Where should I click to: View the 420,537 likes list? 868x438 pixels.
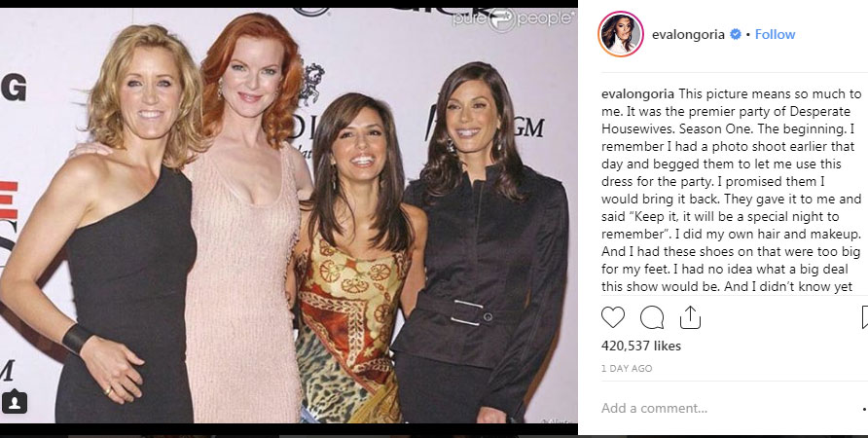(641, 347)
